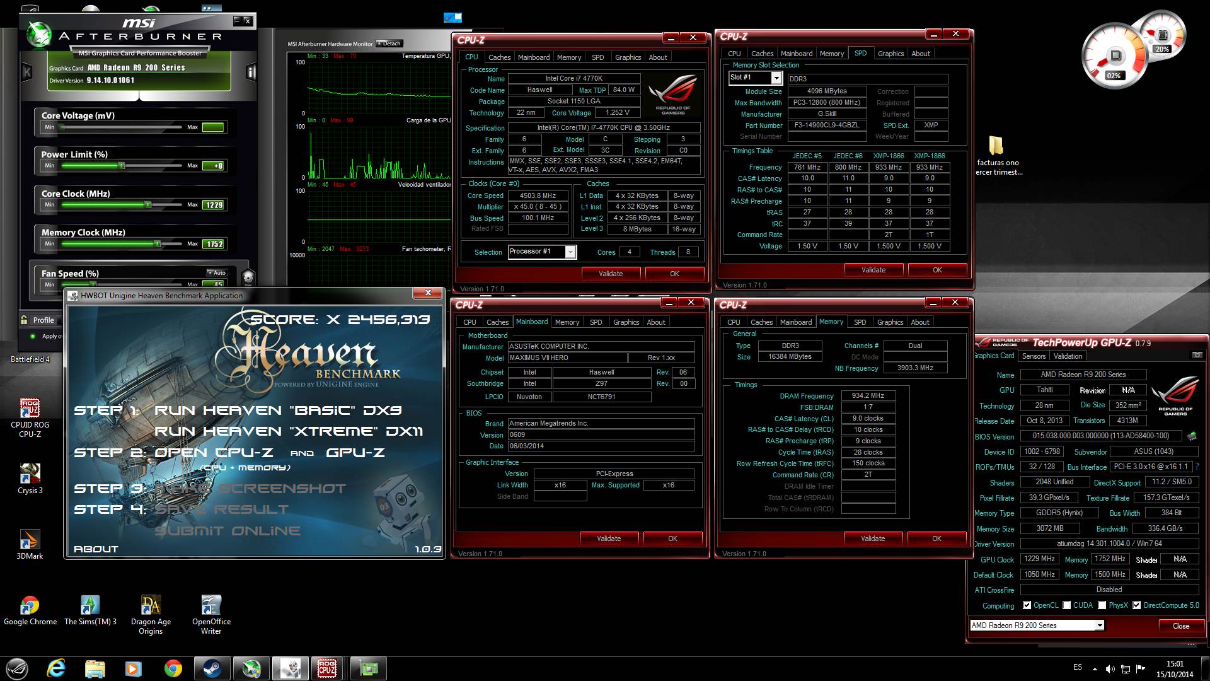Click the HWBOT Heaven taskbar icon
1210x681 pixels.
point(290,668)
